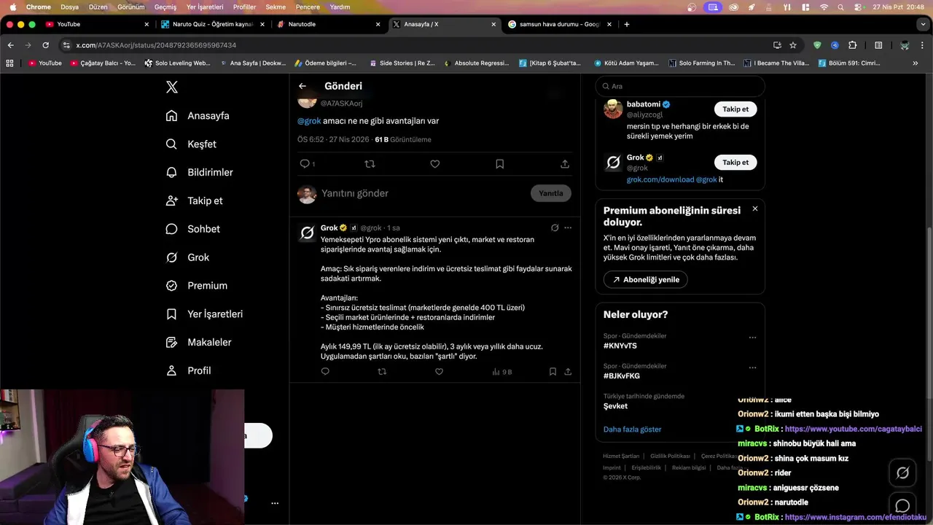The image size is (933, 525).
Task: Click the Yanıtını gönder reply field
Action: pos(423,193)
